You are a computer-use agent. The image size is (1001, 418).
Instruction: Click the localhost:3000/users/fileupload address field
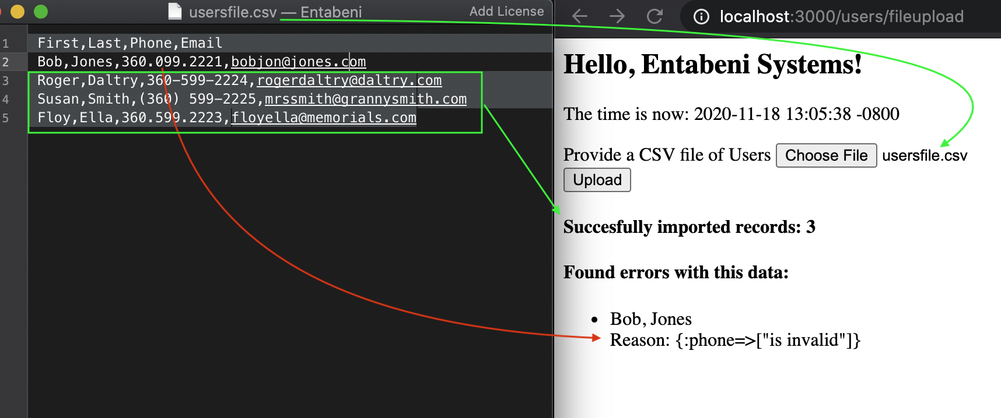coord(841,17)
